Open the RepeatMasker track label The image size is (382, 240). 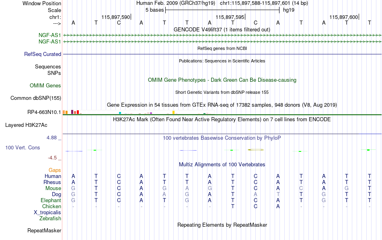pos(44,230)
